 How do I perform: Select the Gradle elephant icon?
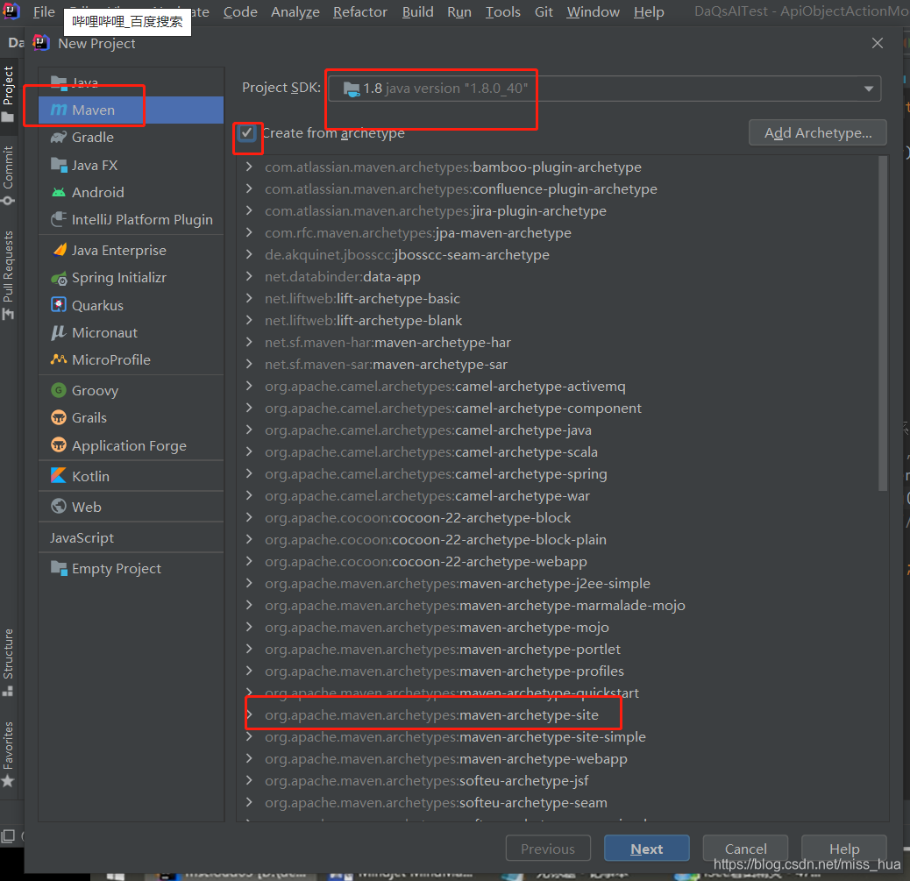59,138
